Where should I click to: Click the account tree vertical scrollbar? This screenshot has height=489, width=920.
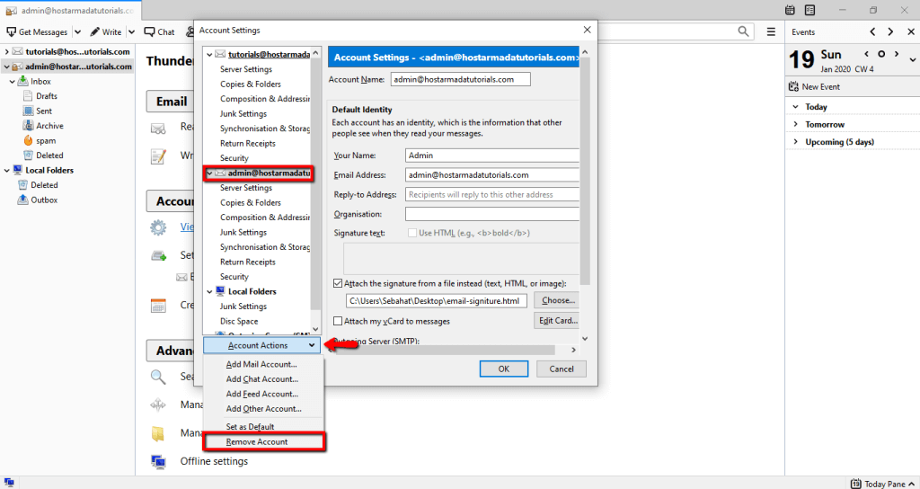click(315, 183)
